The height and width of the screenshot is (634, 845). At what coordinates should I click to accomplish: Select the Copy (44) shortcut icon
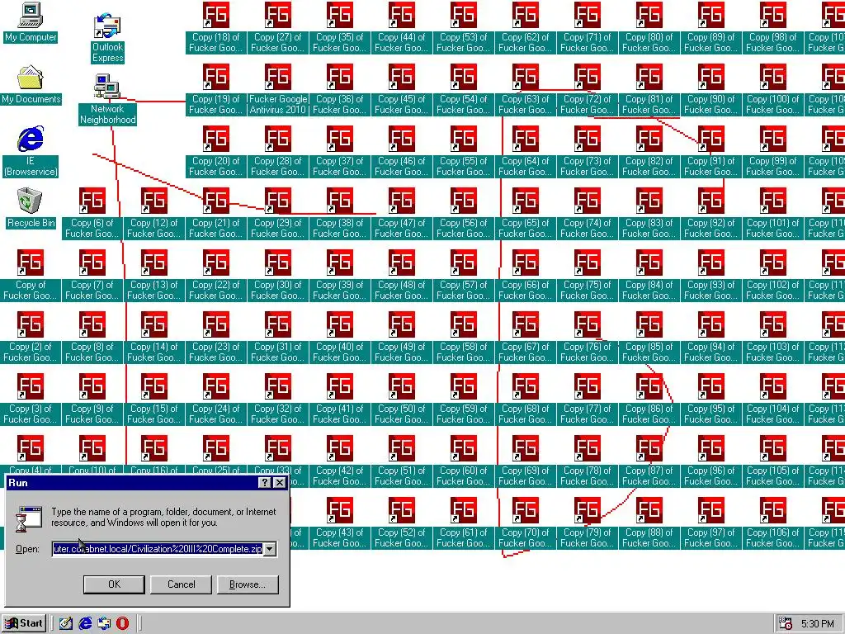click(x=402, y=28)
